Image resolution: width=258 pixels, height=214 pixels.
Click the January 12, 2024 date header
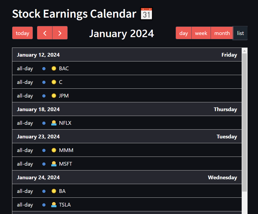coord(38,55)
